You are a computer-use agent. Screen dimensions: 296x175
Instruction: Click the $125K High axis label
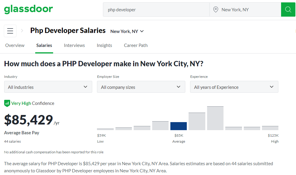click(x=273, y=138)
